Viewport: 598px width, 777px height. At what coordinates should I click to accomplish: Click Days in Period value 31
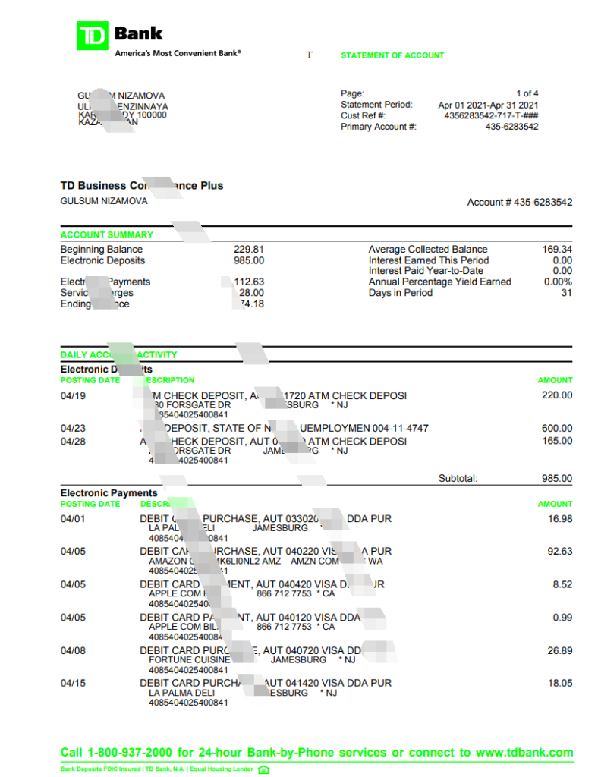click(567, 293)
